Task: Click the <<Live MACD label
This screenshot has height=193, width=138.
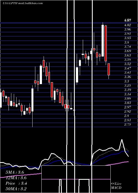Action: pos(116,186)
